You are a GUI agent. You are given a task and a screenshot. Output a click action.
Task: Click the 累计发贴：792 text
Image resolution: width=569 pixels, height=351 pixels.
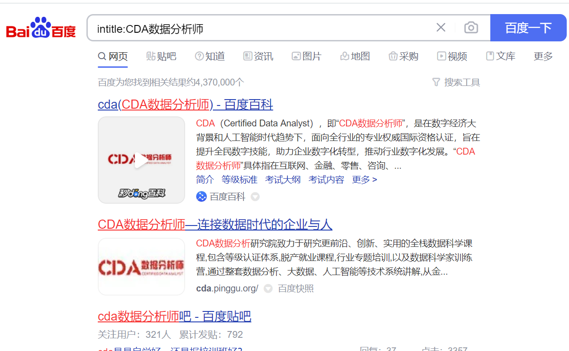coord(211,335)
